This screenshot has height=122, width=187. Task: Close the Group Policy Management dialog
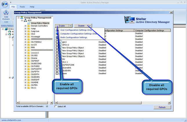tap(171, 12)
